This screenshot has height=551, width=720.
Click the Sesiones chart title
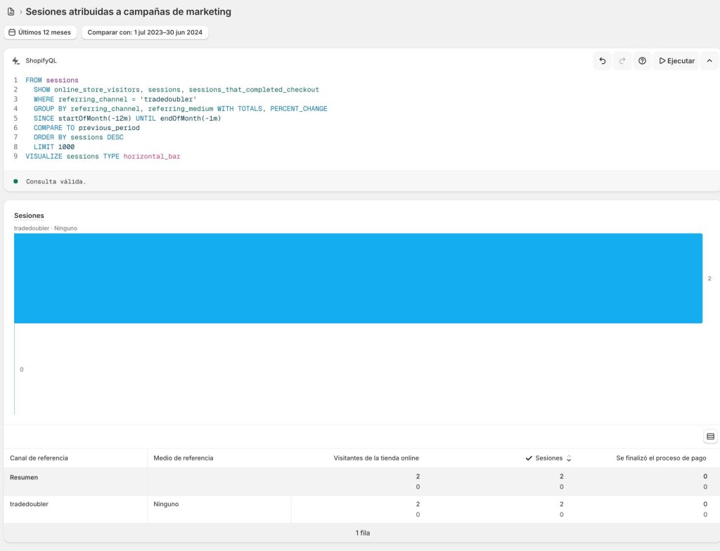(x=29, y=215)
